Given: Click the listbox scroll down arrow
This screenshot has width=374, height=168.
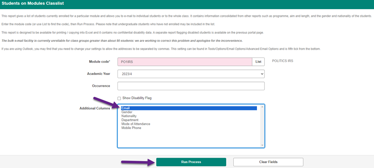Looking at the screenshot, I should pos(262,145).
